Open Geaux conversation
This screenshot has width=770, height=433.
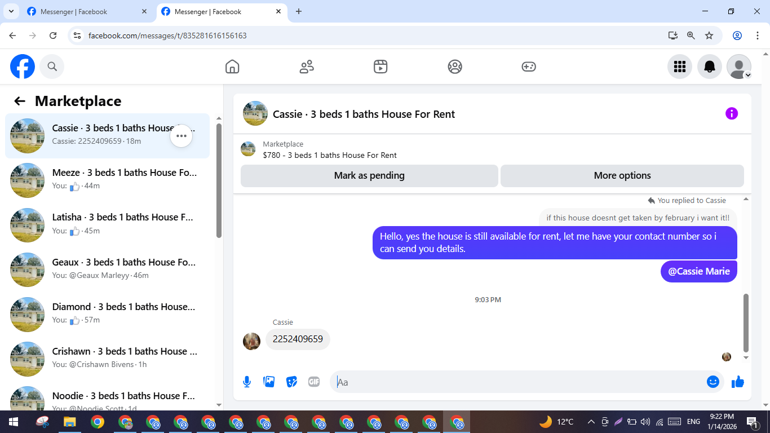coord(107,269)
